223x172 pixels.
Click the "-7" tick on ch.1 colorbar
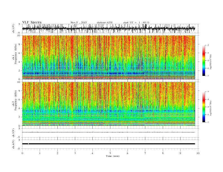(208, 76)
